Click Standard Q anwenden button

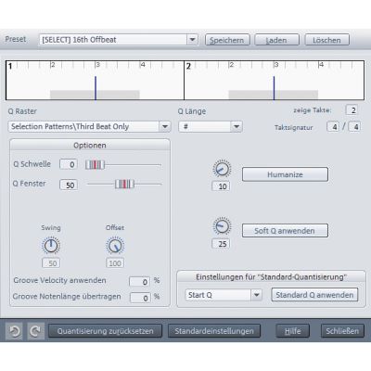coord(314,295)
